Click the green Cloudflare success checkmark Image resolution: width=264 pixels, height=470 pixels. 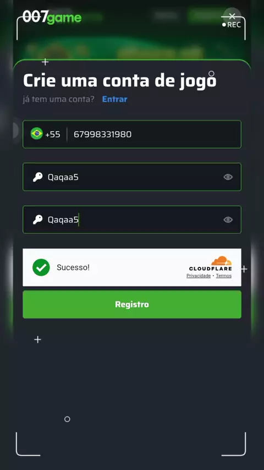tap(41, 267)
